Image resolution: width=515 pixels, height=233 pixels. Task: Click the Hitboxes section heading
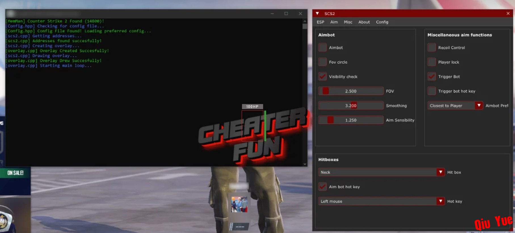(328, 159)
